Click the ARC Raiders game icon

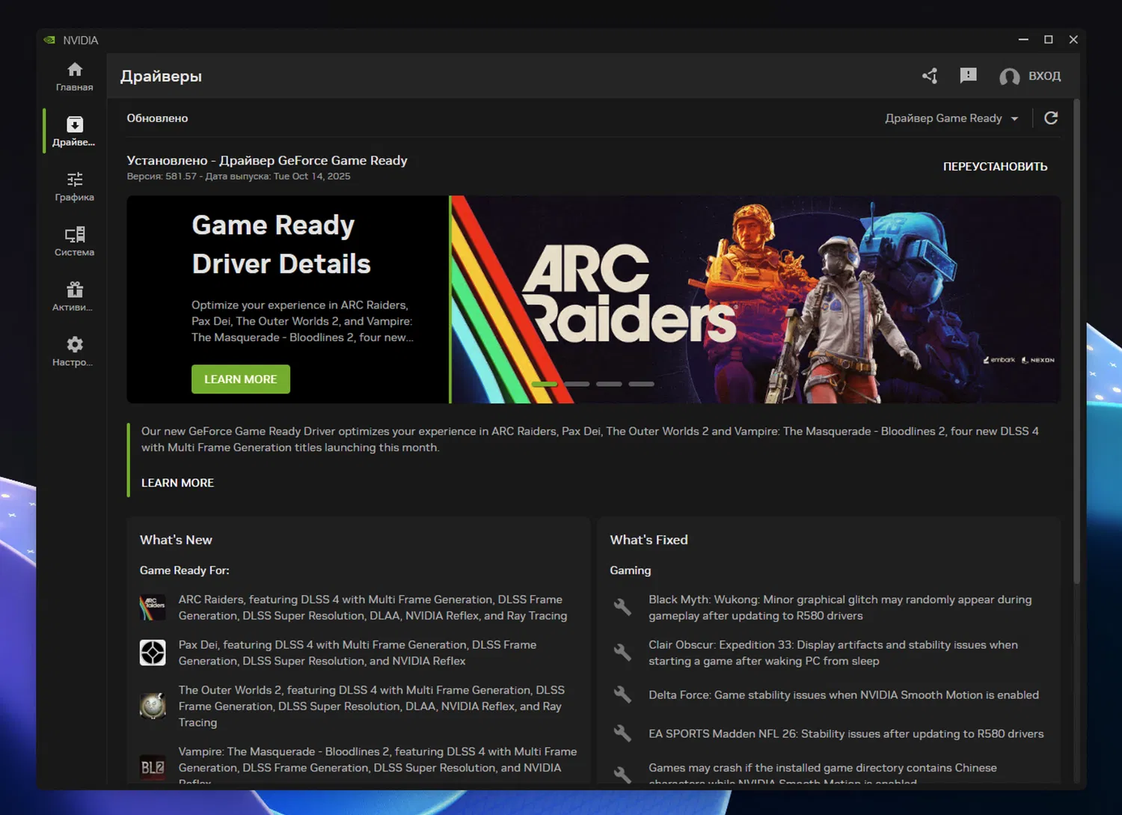pyautogui.click(x=153, y=608)
